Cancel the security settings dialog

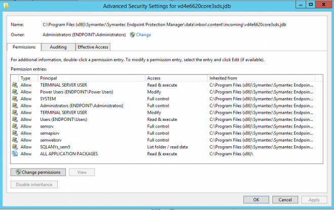coord(285,199)
